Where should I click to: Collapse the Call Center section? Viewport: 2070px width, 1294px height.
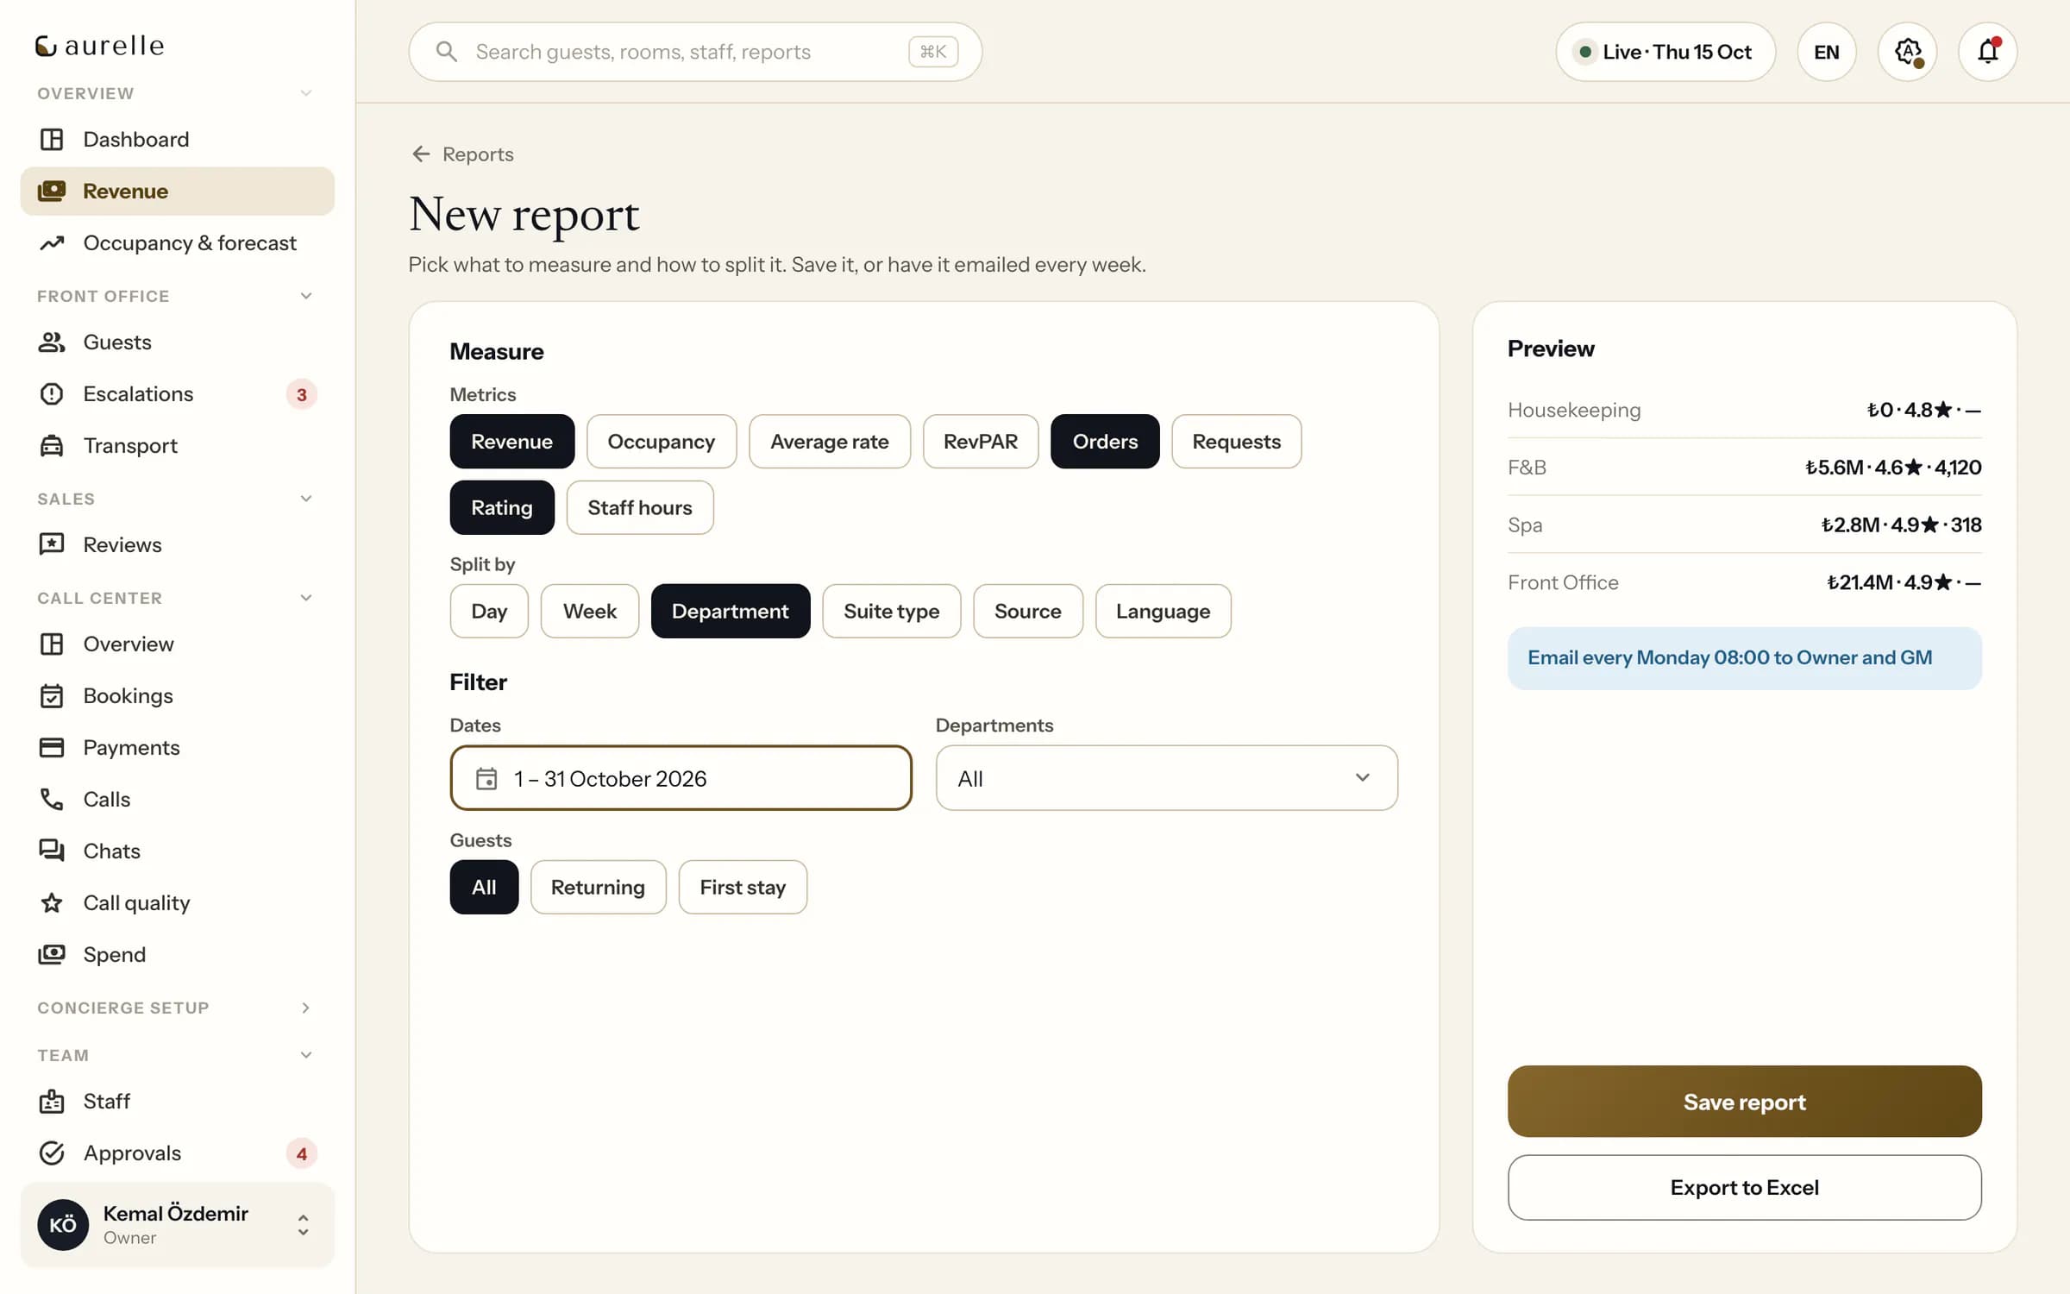point(305,598)
